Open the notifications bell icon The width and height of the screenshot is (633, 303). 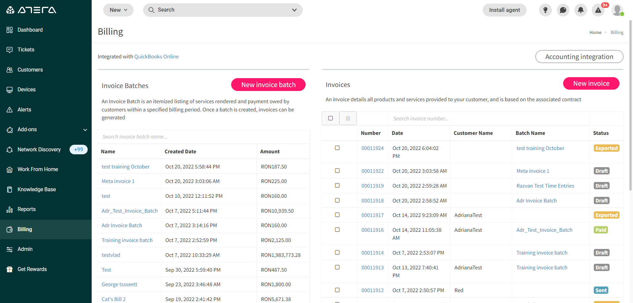(581, 10)
